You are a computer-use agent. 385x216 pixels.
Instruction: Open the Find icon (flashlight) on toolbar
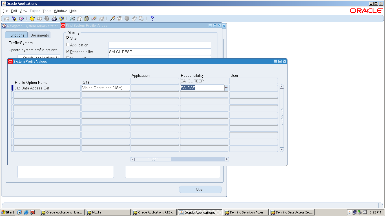(x=14, y=19)
